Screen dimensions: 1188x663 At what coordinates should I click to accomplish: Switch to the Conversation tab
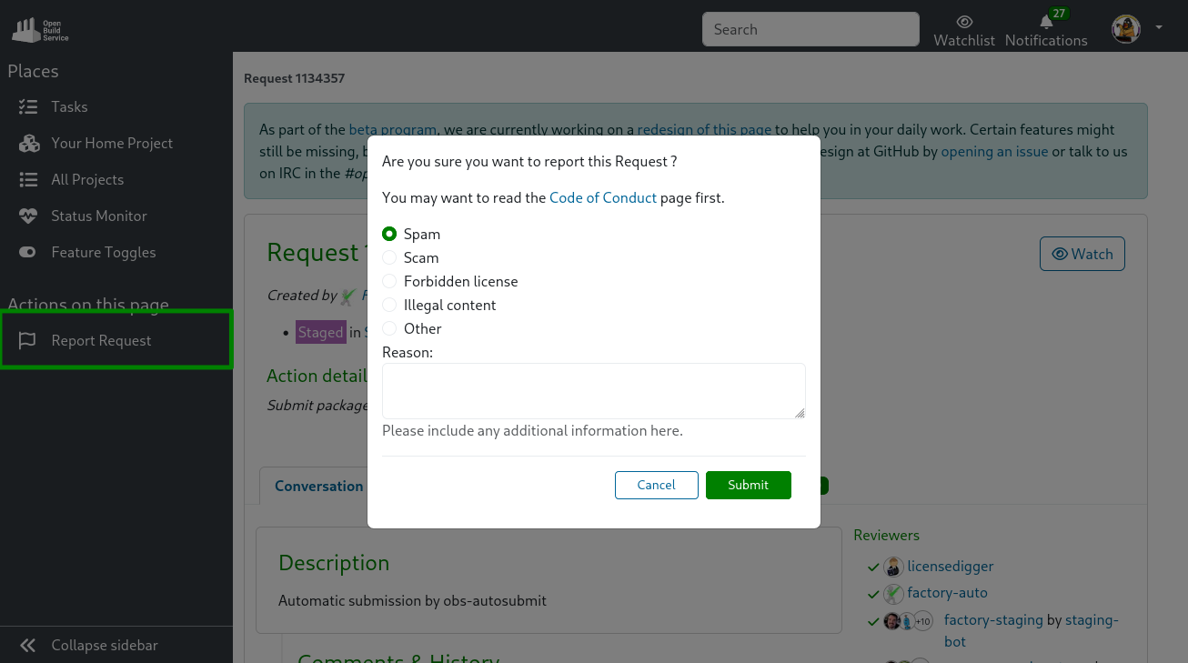(318, 486)
